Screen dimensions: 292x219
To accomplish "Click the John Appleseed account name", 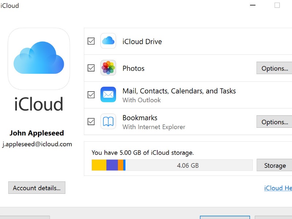I will tap(37, 133).
